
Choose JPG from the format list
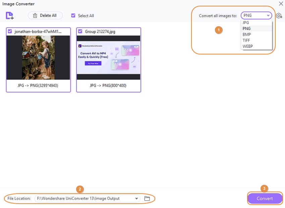click(256, 23)
